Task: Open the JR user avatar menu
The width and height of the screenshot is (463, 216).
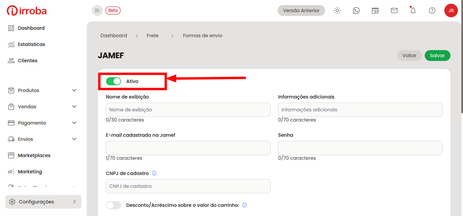Action: tap(451, 10)
